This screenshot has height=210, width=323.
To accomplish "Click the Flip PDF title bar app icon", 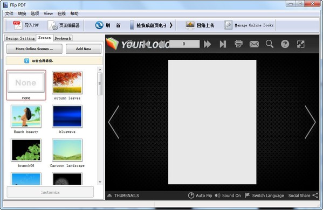I will (x=5, y=5).
